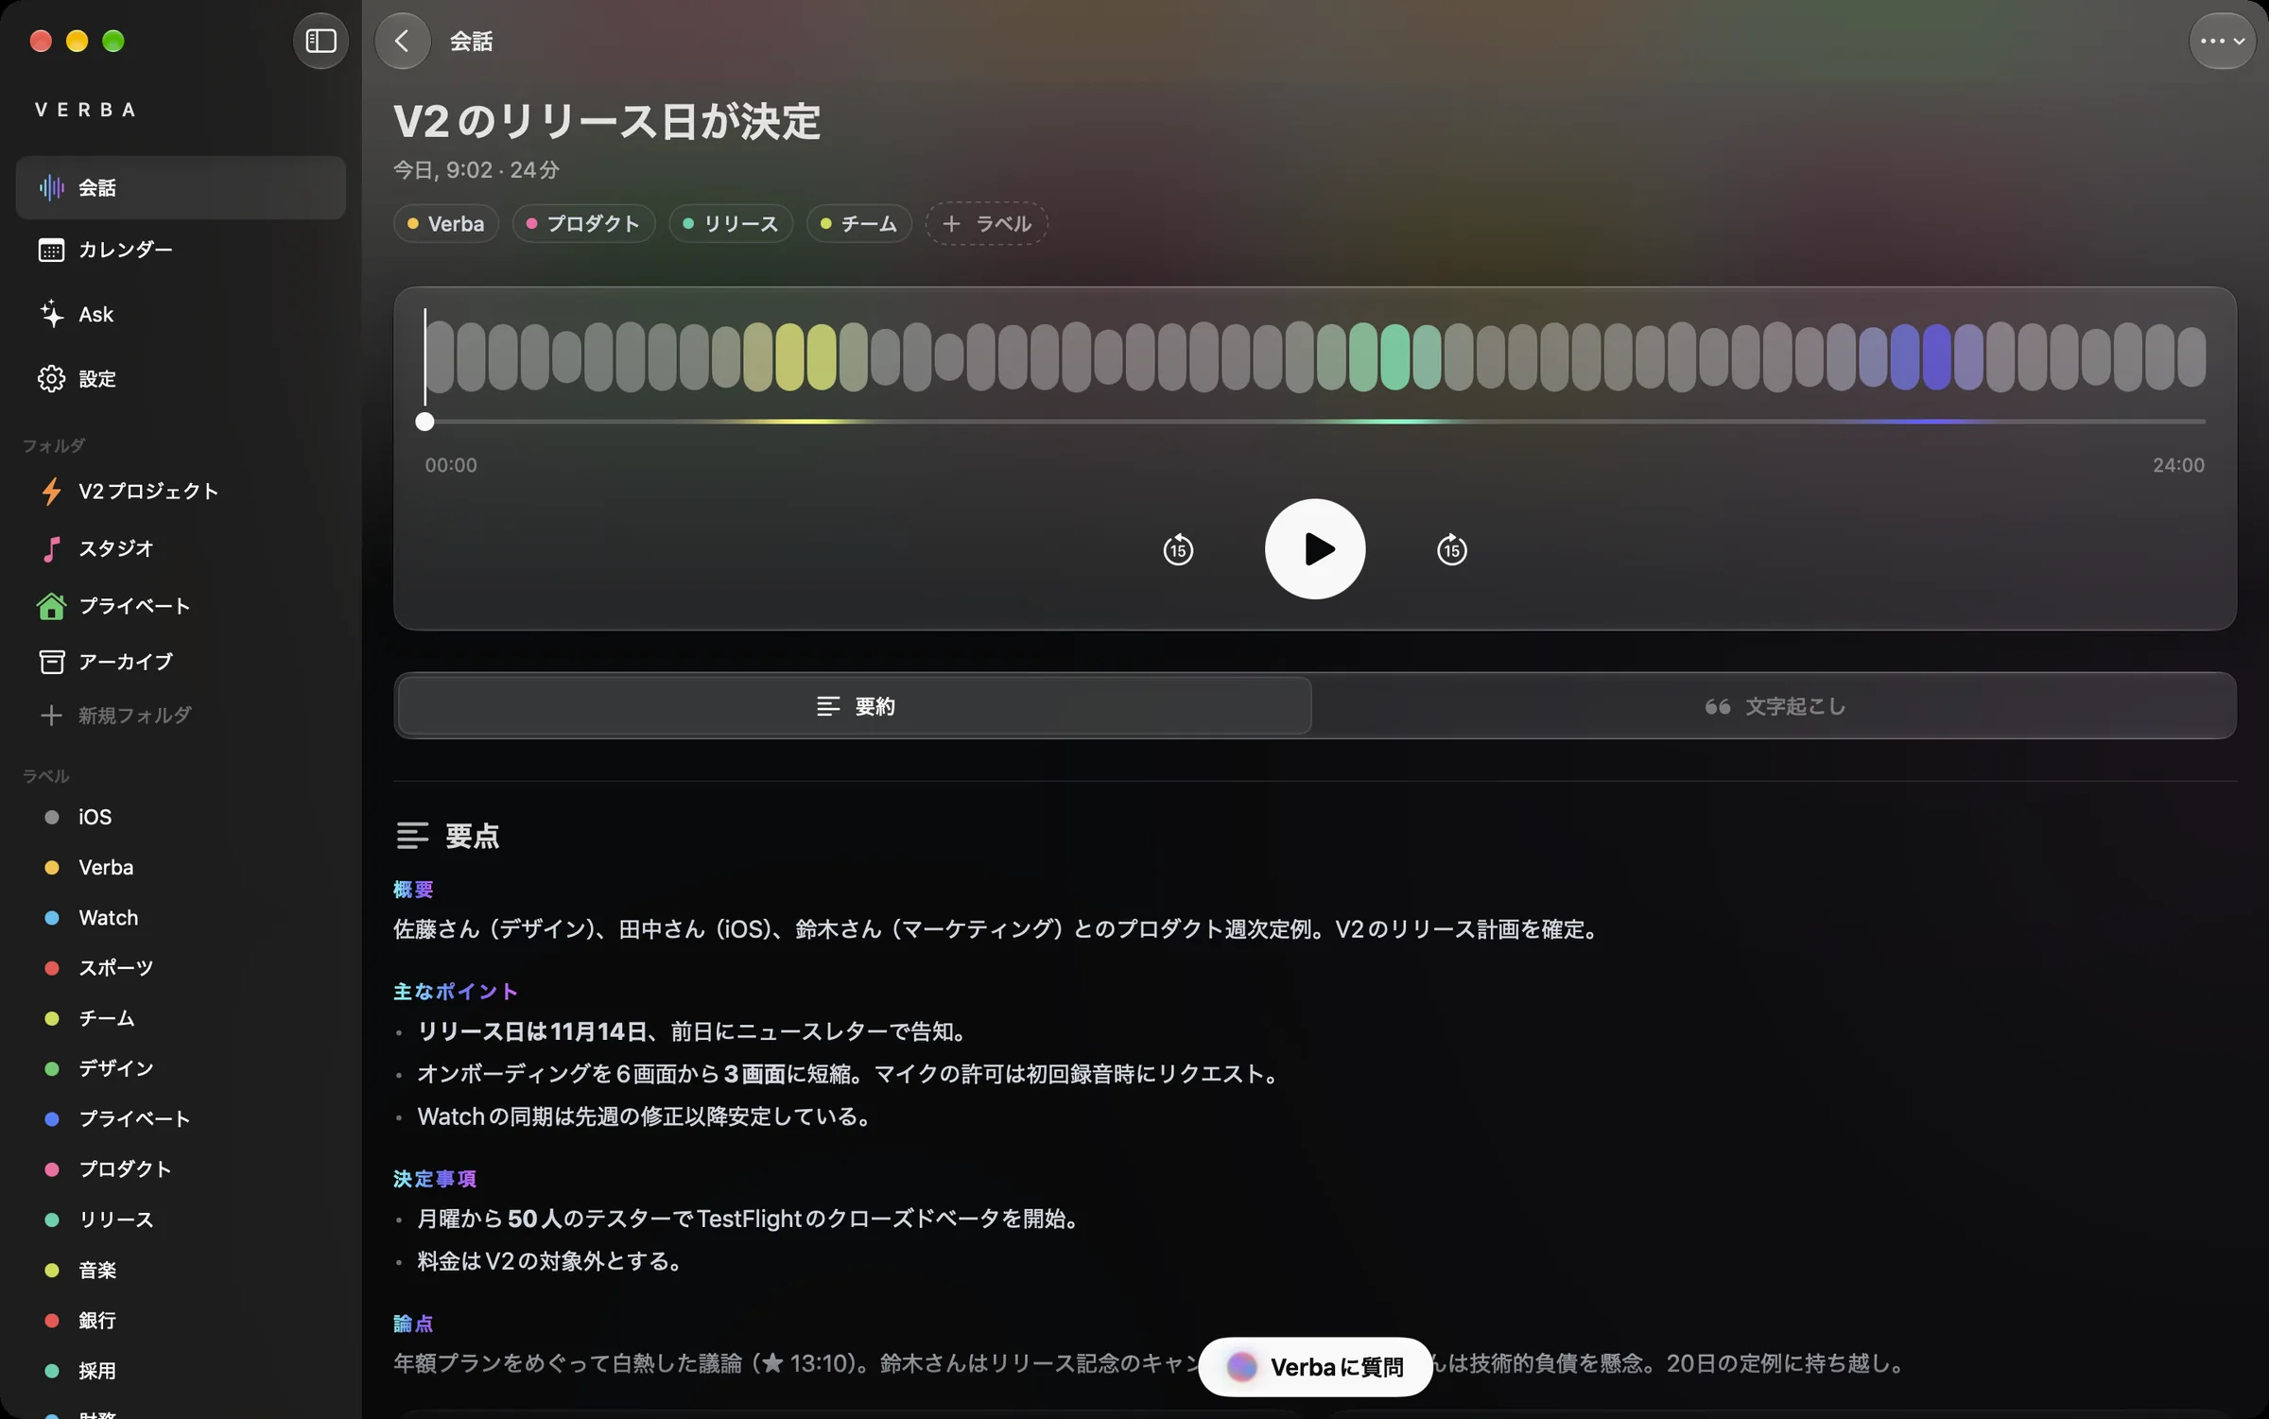This screenshot has height=1419, width=2269.
Task: Filter by the Watch label
Action: [x=181, y=916]
